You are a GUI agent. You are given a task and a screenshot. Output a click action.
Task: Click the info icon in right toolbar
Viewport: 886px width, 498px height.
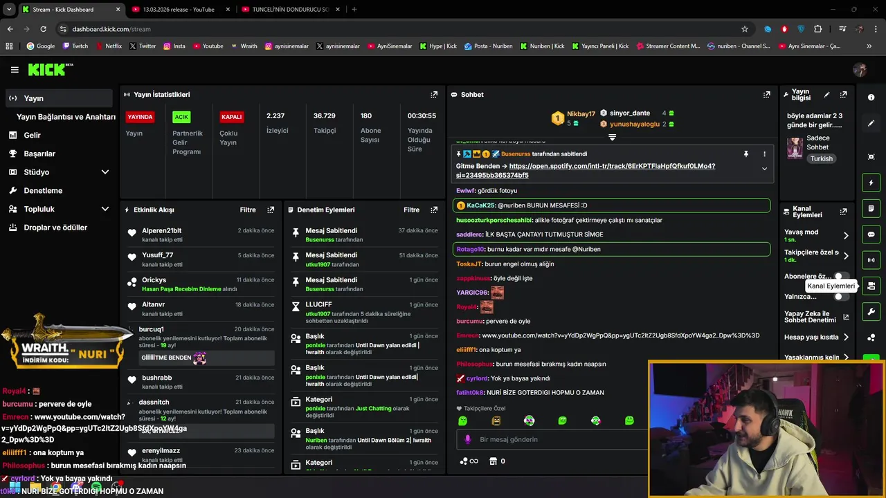point(871,98)
